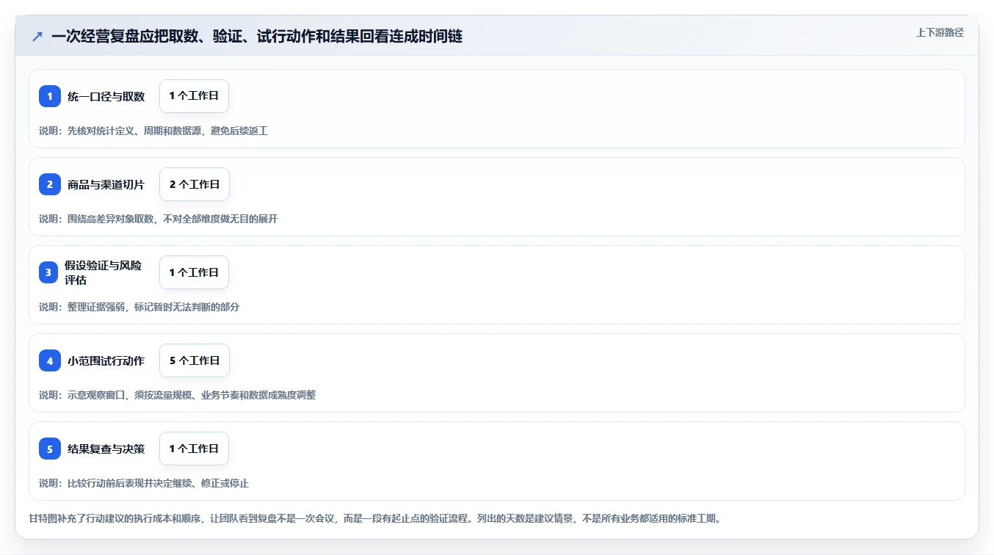This screenshot has height=555, width=994.
Task: Click the 5 个工作日 duration pill
Action: (x=195, y=360)
